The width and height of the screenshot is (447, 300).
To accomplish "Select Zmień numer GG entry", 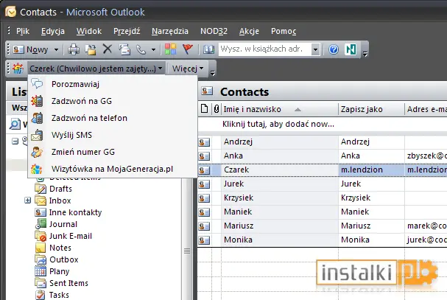I will pyautogui.click(x=113, y=152).
